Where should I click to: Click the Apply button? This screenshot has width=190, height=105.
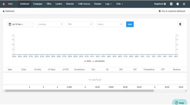coord(130,24)
